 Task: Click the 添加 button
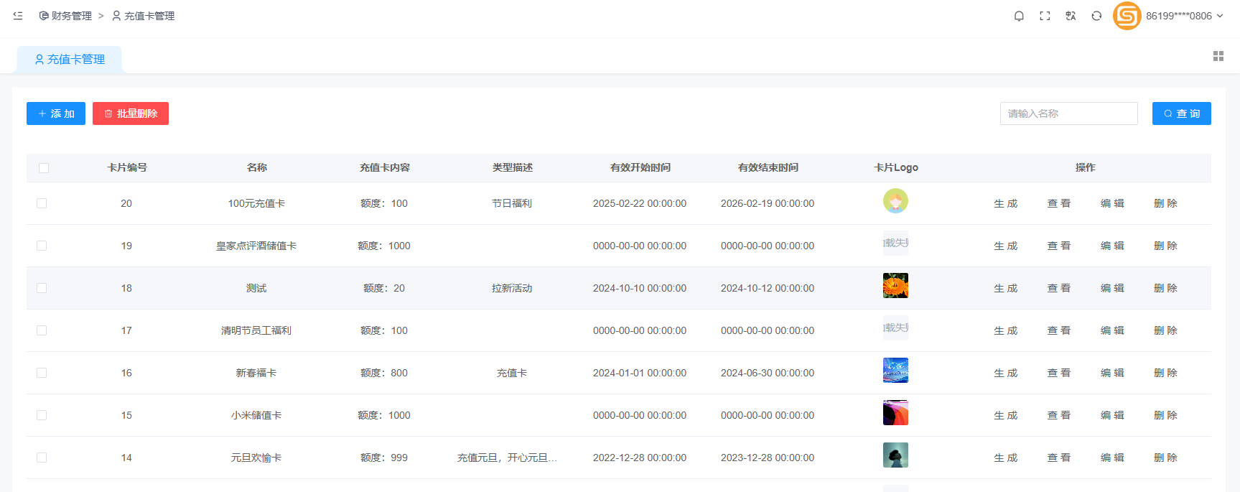56,113
